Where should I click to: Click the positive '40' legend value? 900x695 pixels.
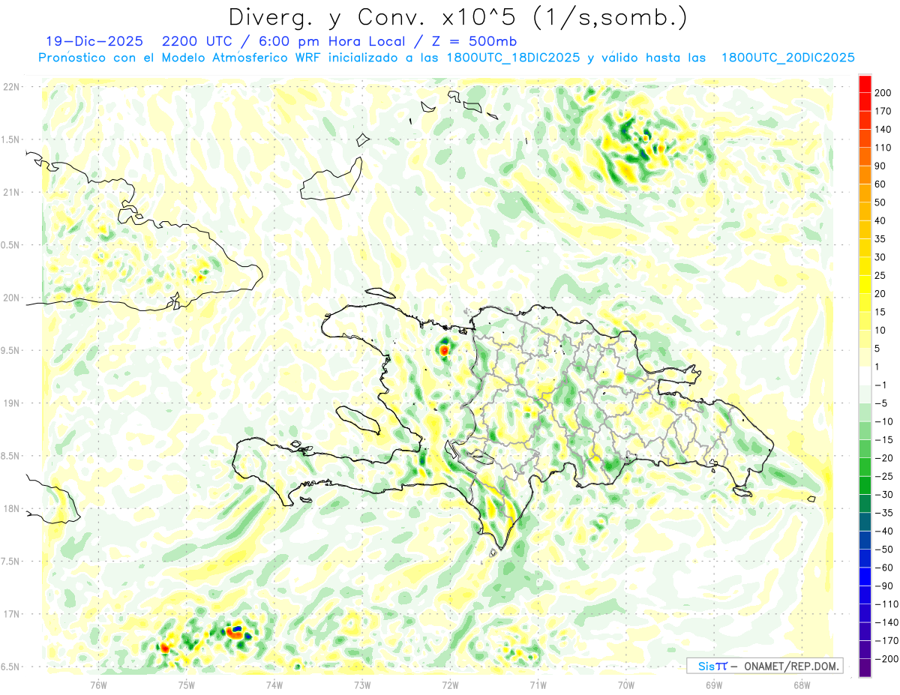880,221
